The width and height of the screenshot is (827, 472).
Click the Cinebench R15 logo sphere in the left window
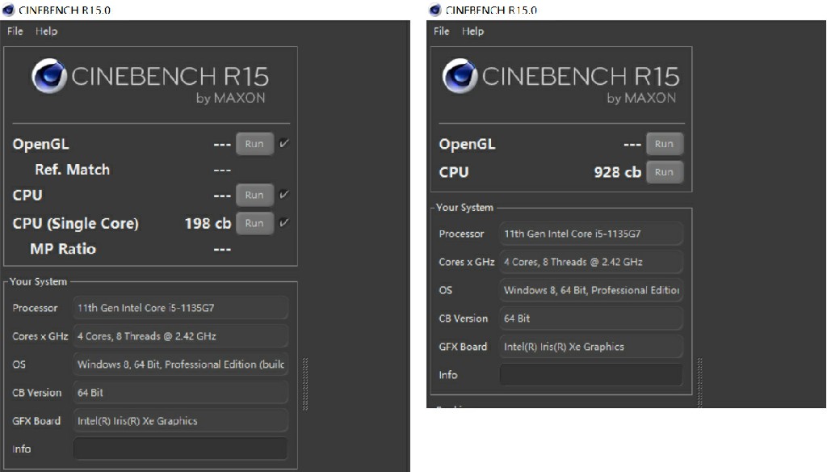coord(49,76)
